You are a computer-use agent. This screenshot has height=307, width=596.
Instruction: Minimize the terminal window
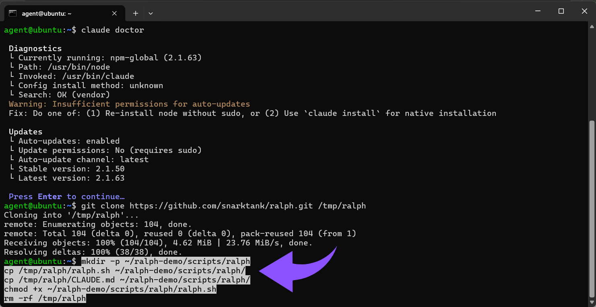(538, 11)
